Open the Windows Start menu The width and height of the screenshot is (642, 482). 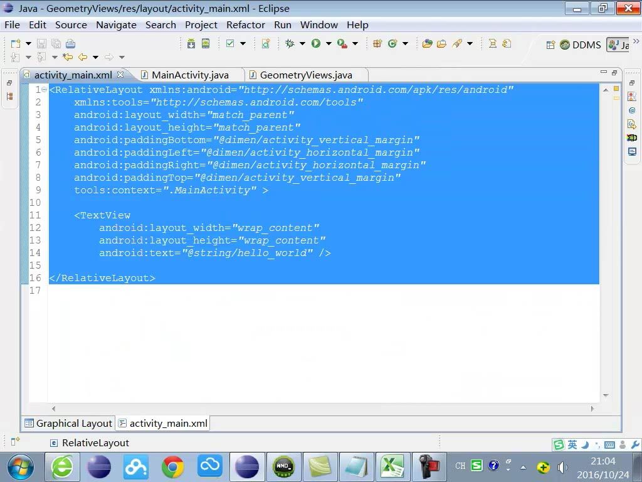21,467
